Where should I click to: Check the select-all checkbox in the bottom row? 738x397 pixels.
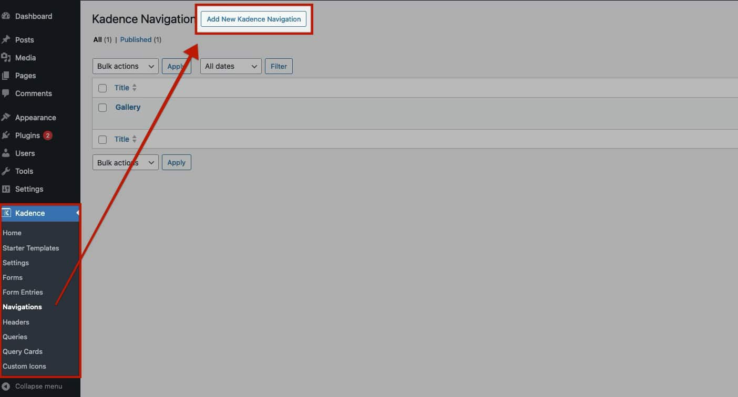click(102, 139)
